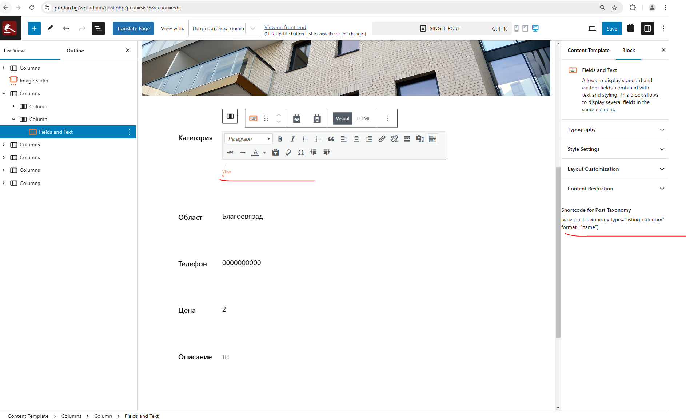Select Image Slider in list view

point(34,81)
